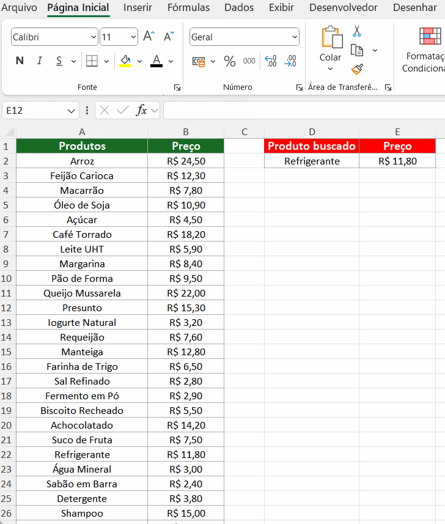Select column B header
445x524 pixels.
pyautogui.click(x=186, y=132)
